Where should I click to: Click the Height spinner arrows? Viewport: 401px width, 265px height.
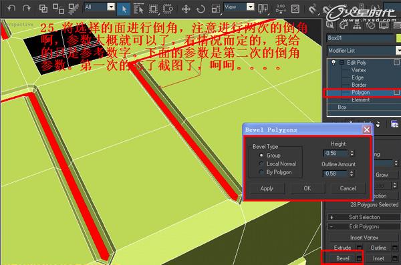pos(352,153)
